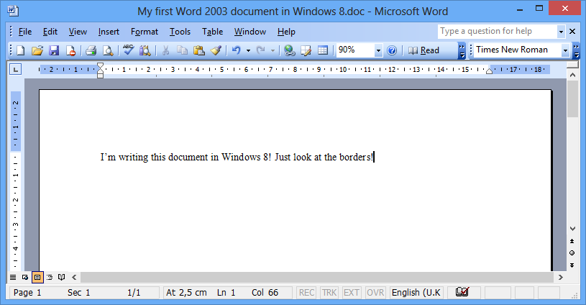The image size is (586, 305).
Task: Click the Previous Page double-arrow button
Action: [572, 242]
